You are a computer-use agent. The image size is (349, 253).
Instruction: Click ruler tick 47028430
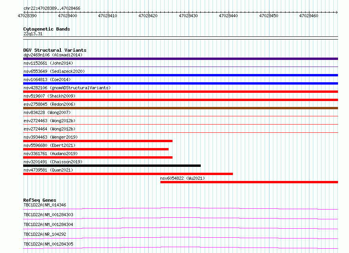click(188, 16)
